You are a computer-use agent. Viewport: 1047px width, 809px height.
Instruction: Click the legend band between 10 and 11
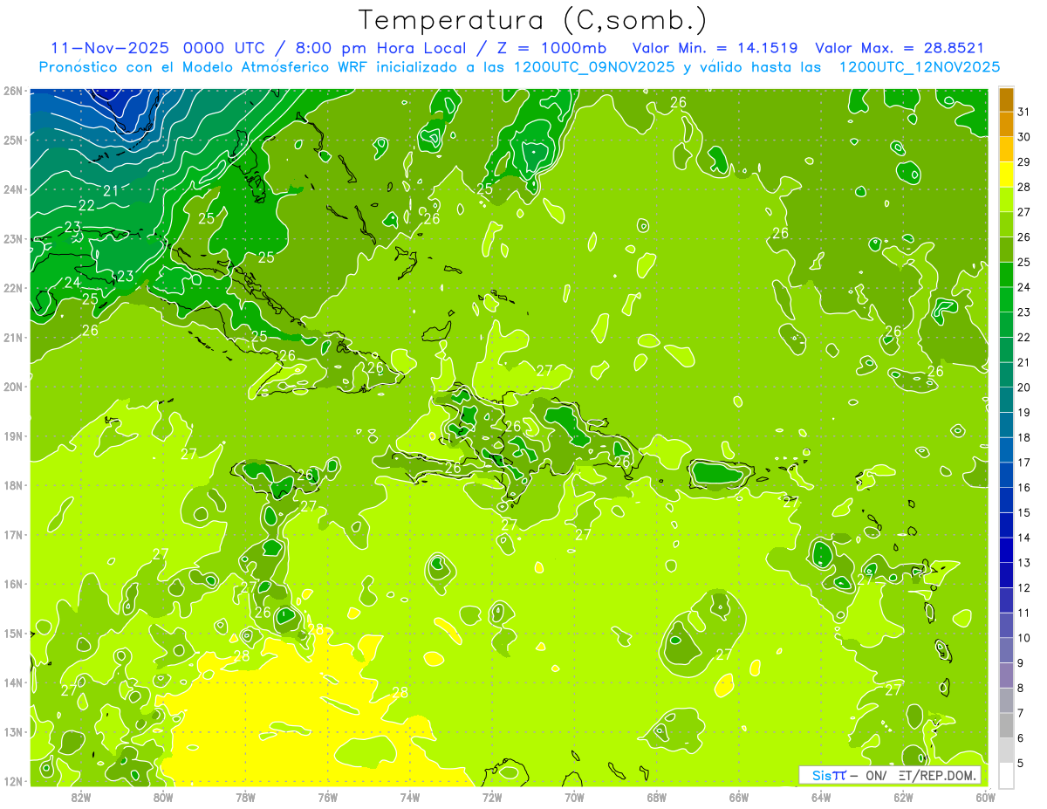pyautogui.click(x=1006, y=625)
